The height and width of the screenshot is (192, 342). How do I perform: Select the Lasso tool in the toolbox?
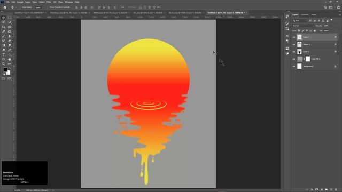(4, 22)
